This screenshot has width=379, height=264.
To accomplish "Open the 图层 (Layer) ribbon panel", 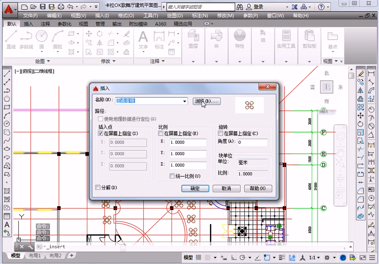I will [x=193, y=46].
